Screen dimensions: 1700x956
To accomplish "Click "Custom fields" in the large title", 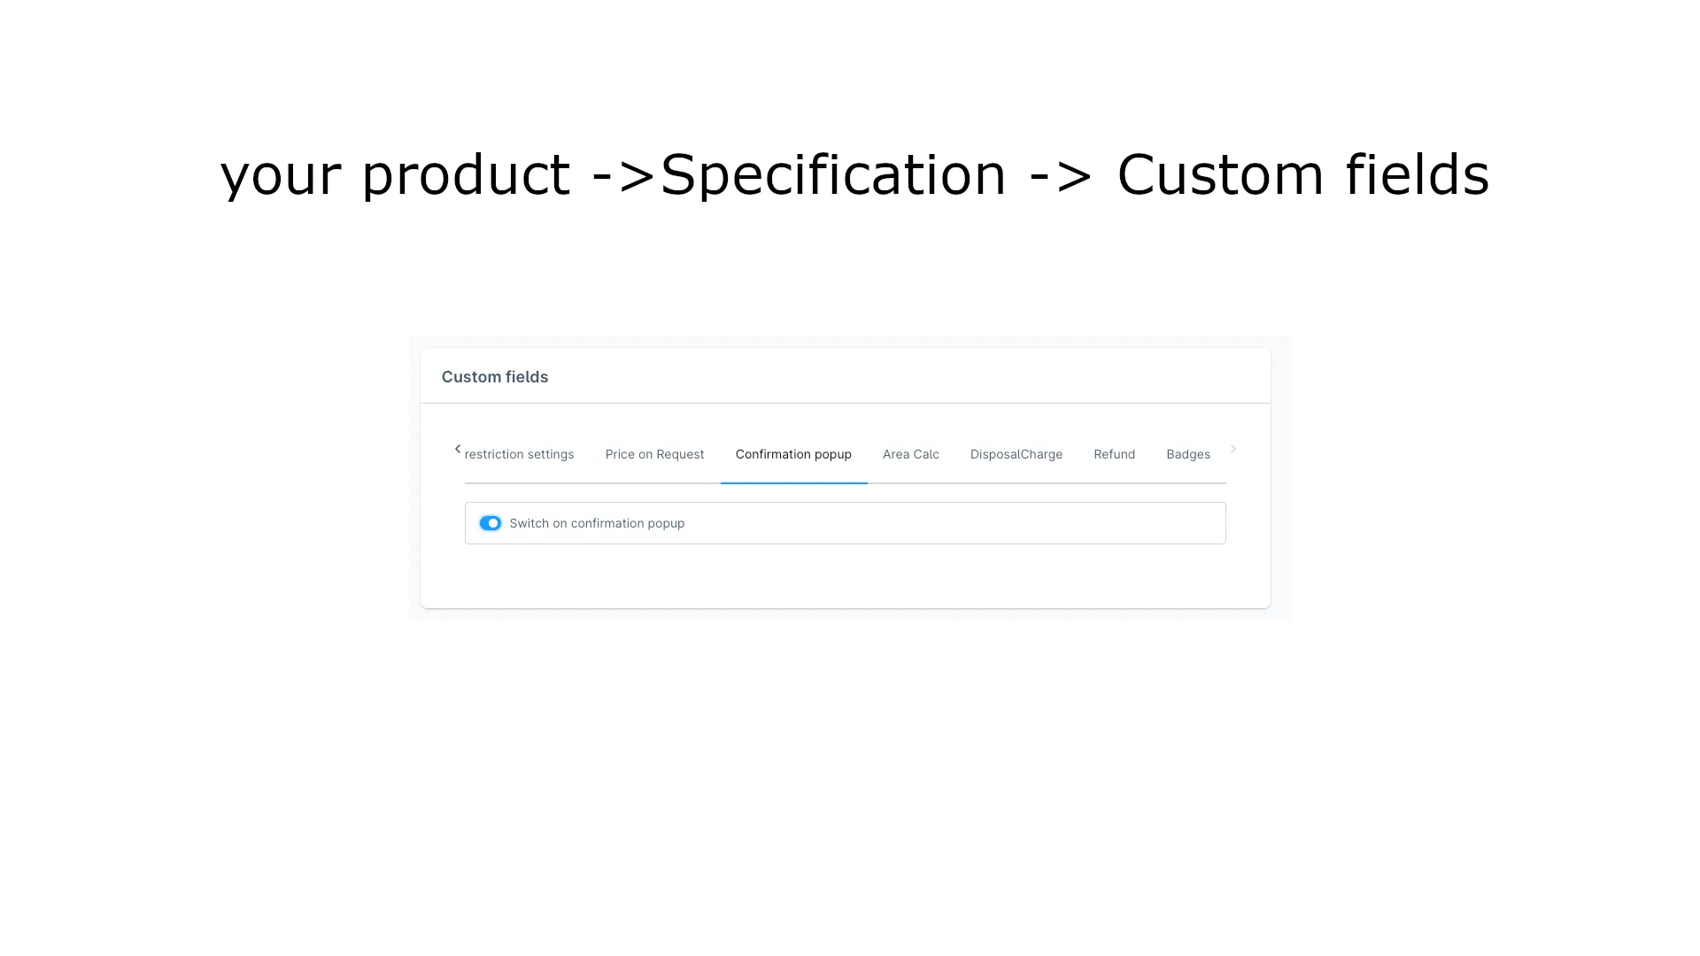I will tap(1302, 174).
